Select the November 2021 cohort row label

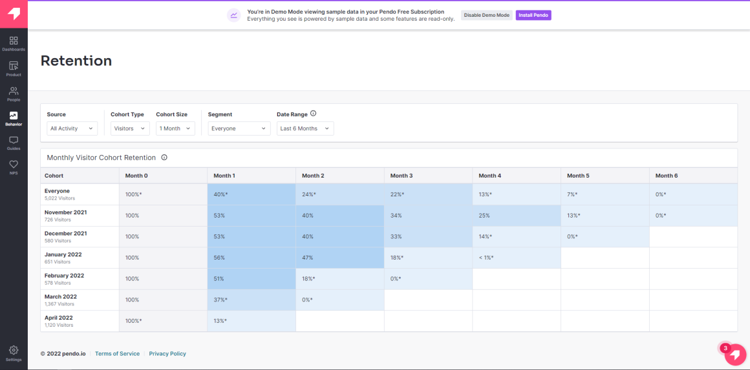pyautogui.click(x=80, y=216)
